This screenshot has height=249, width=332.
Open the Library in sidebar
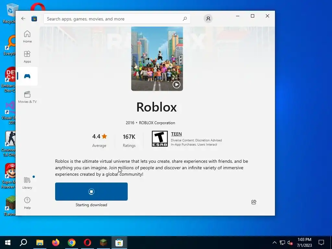tap(27, 183)
